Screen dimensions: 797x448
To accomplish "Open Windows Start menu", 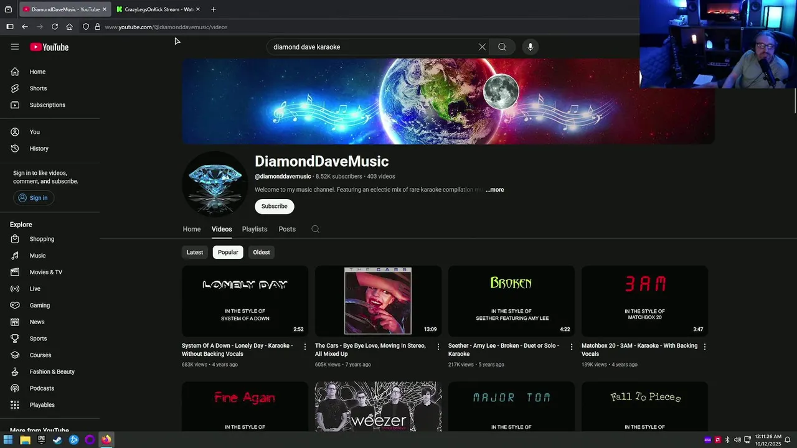I will pos(9,440).
